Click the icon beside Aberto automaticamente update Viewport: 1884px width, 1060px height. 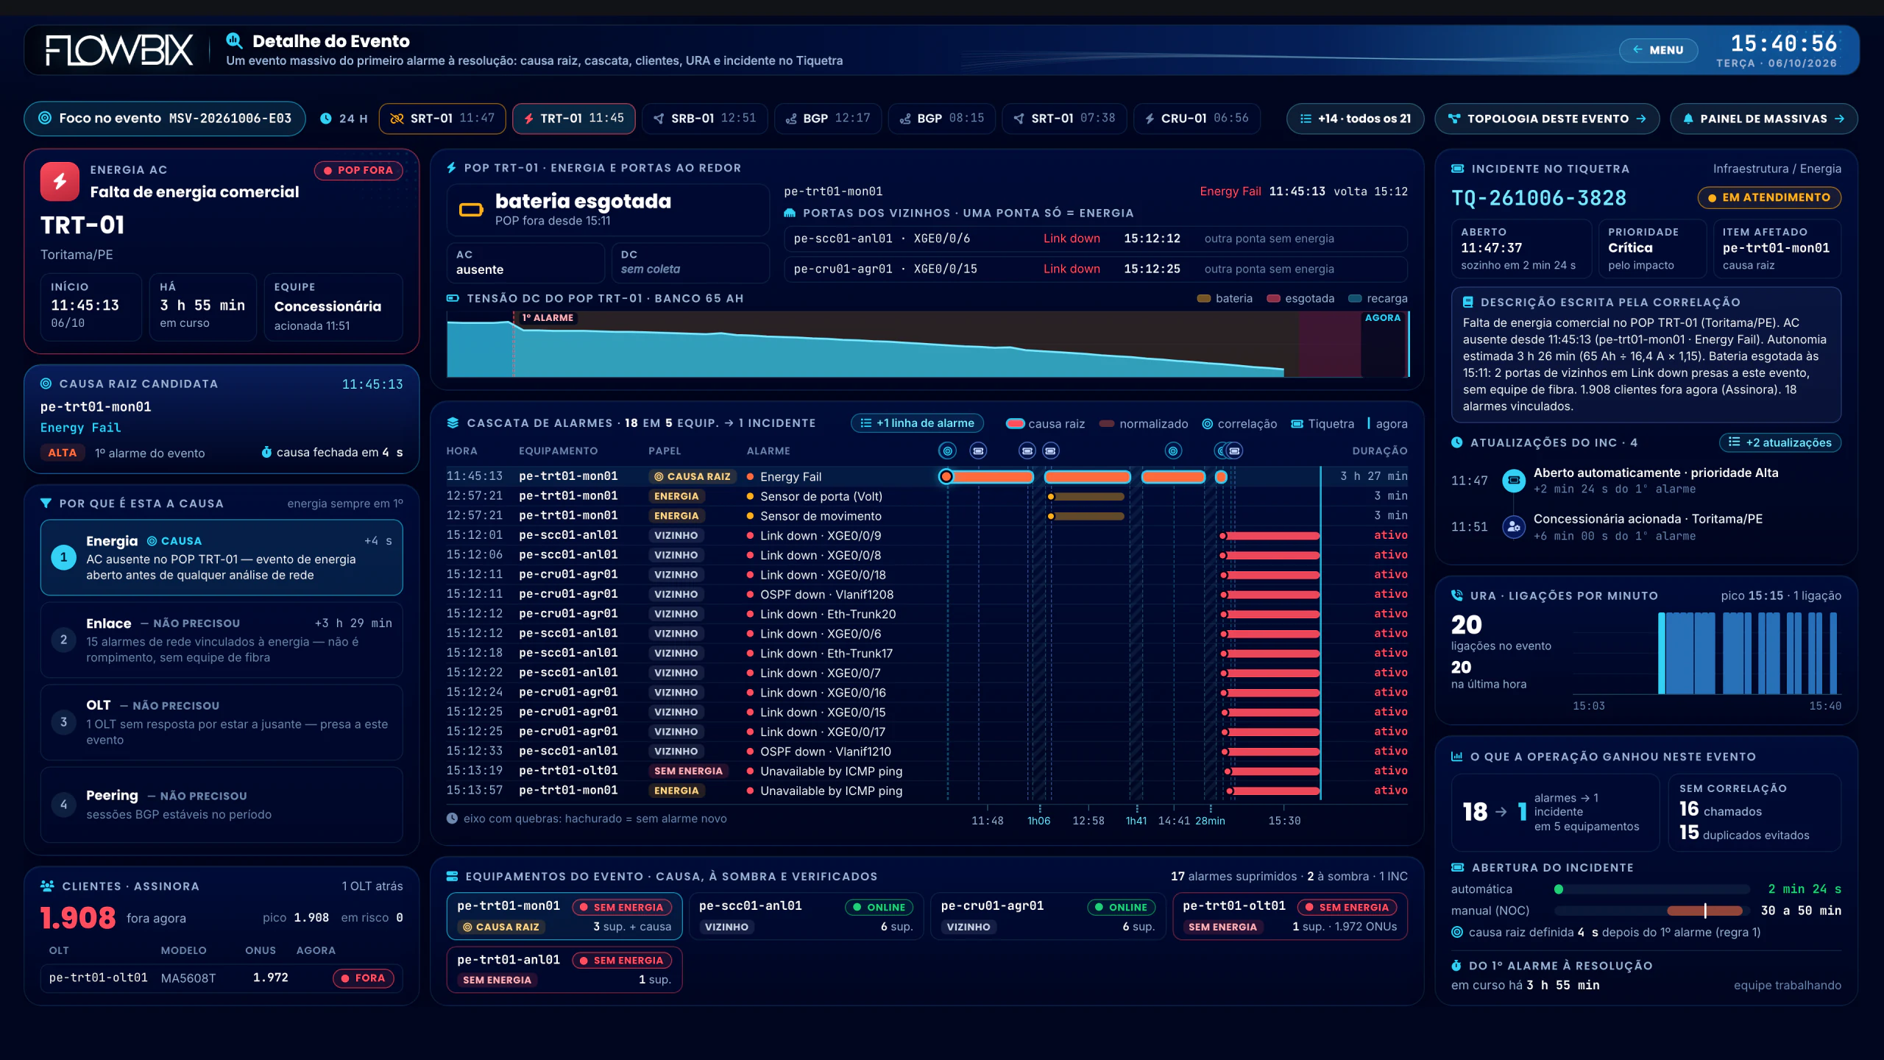(x=1514, y=481)
